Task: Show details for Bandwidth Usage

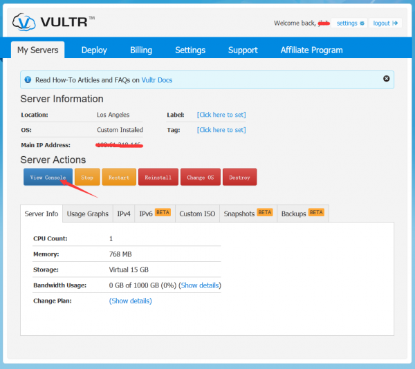Action: point(200,285)
